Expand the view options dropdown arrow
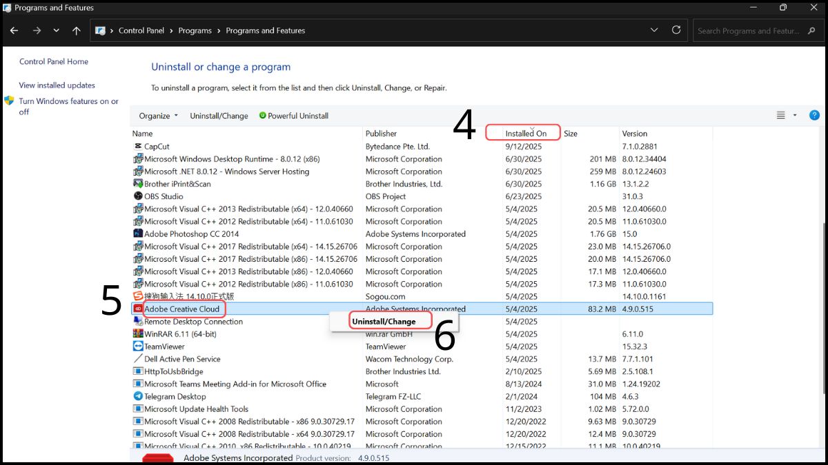 [x=795, y=116]
